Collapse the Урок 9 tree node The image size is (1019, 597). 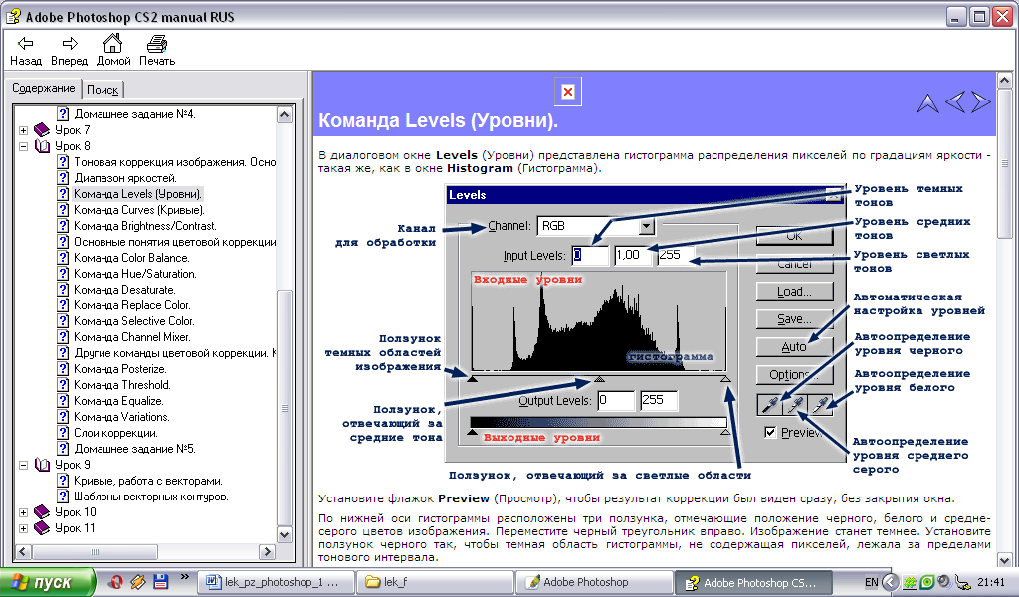pos(24,465)
